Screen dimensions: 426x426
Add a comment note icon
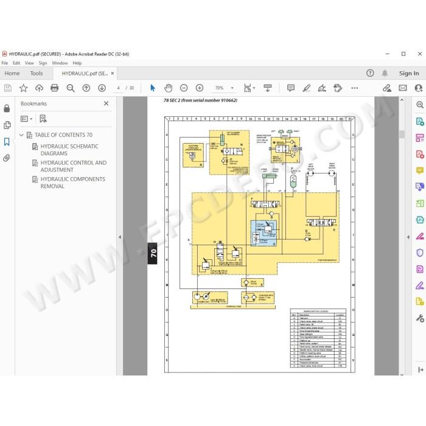pyautogui.click(x=291, y=88)
